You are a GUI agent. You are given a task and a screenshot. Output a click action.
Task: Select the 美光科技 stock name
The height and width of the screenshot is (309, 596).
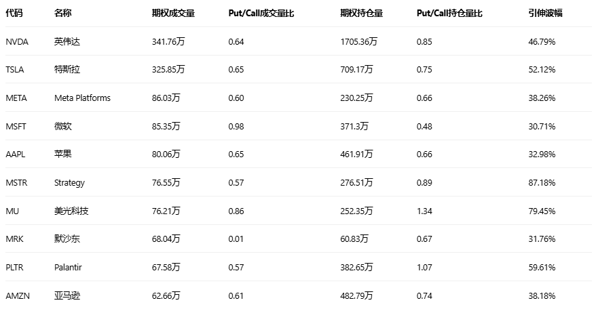(71, 211)
